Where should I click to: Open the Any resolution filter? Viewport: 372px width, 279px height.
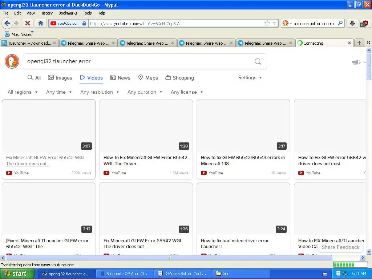(100, 92)
